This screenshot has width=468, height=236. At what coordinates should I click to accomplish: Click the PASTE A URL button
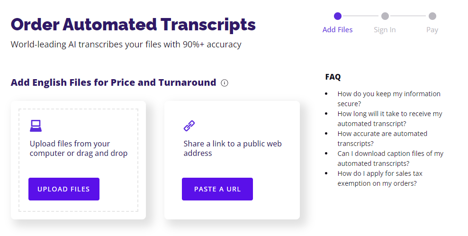[217, 189]
